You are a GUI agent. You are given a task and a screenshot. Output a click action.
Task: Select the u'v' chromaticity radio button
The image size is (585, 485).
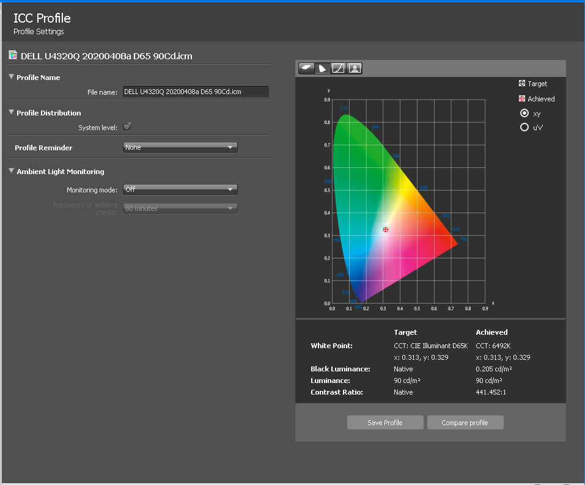coord(524,127)
